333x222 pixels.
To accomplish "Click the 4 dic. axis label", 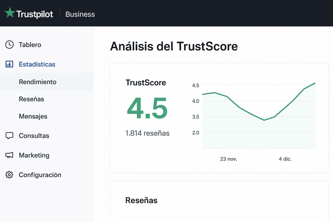I will click(x=285, y=159).
